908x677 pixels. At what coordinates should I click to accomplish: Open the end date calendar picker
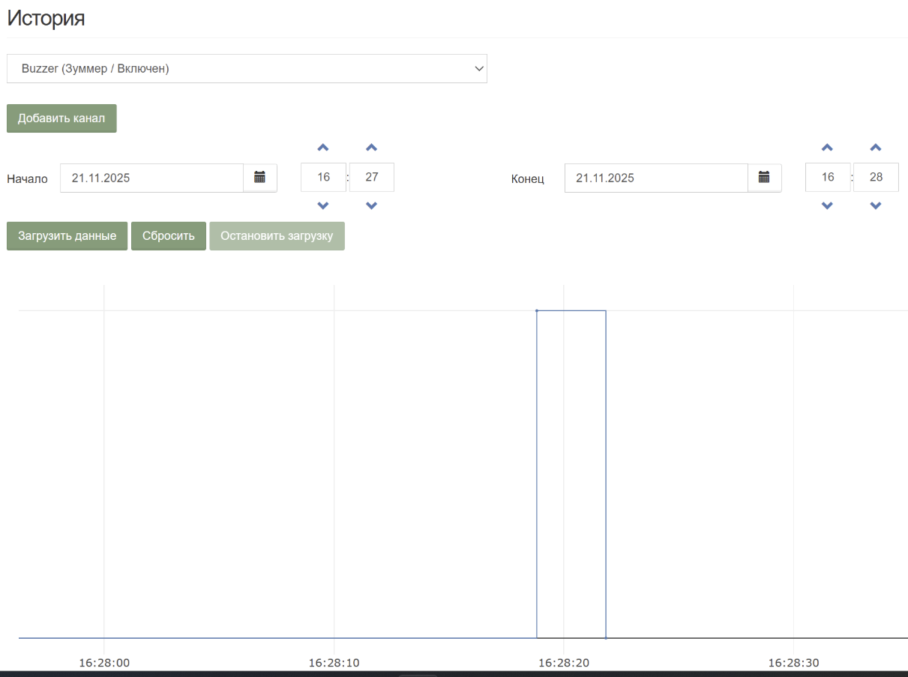pos(764,178)
